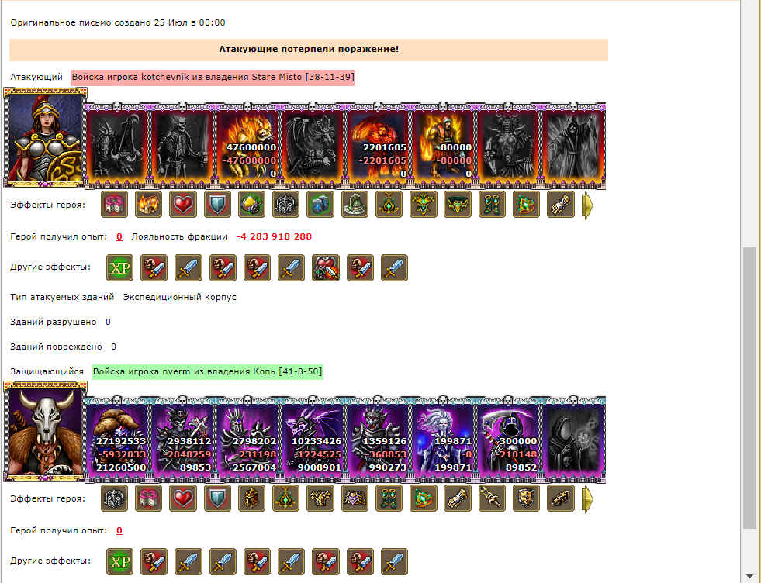This screenshot has height=583, width=761.
Task: Open the attacker's unit card showing 47600000 troops
Action: [x=247, y=146]
